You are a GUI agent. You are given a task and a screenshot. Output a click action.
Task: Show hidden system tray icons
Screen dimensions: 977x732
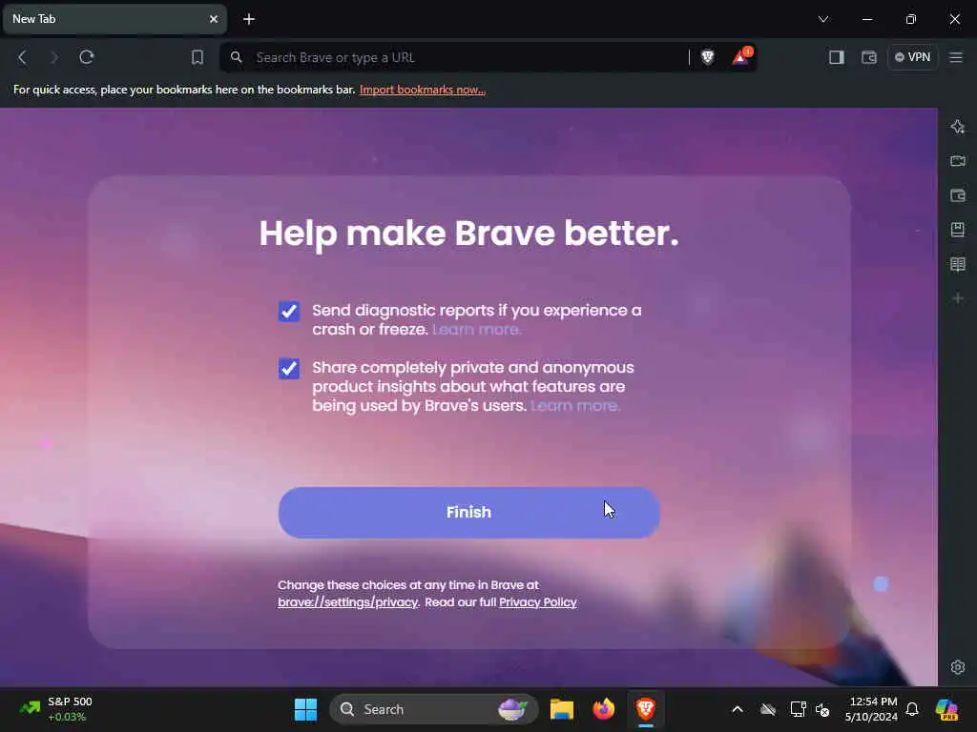pos(738,709)
